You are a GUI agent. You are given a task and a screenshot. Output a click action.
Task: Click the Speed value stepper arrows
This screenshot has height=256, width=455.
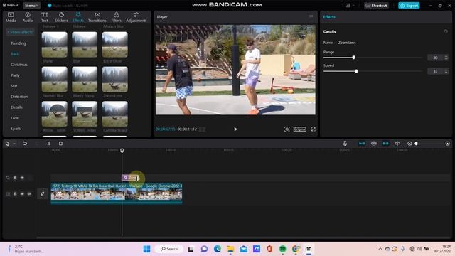click(446, 71)
